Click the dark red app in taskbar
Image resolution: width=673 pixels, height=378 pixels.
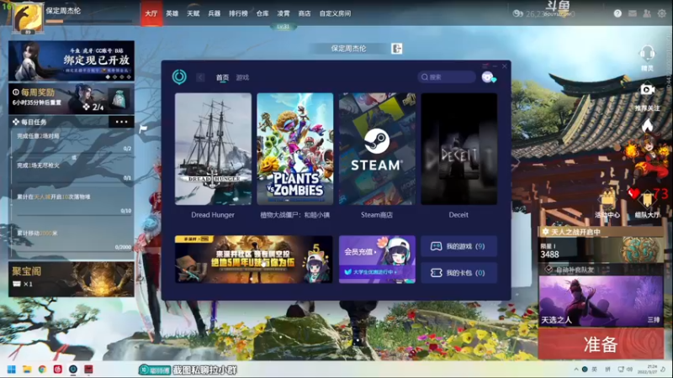(89, 370)
